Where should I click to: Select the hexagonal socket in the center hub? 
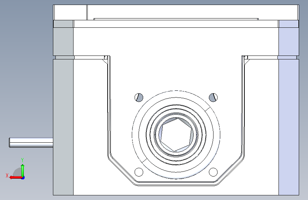176,135
